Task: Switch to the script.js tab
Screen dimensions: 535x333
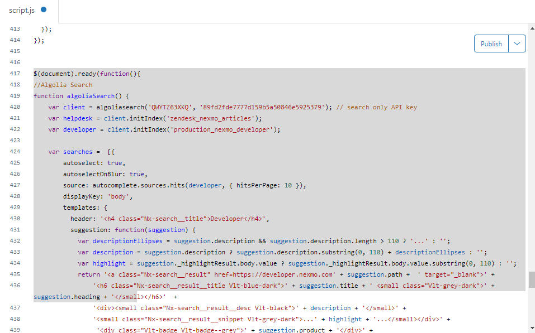Action: [x=21, y=10]
